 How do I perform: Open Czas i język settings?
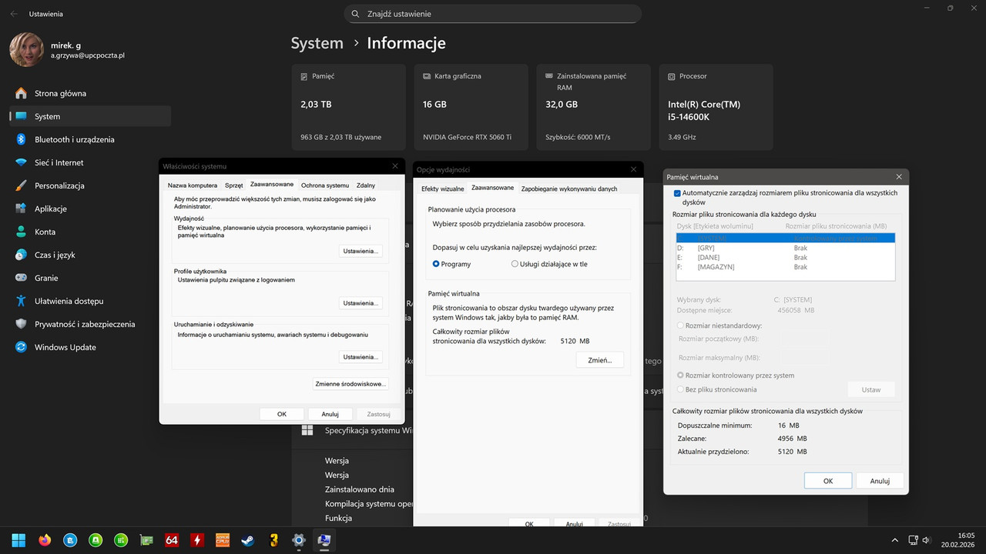tap(90, 255)
